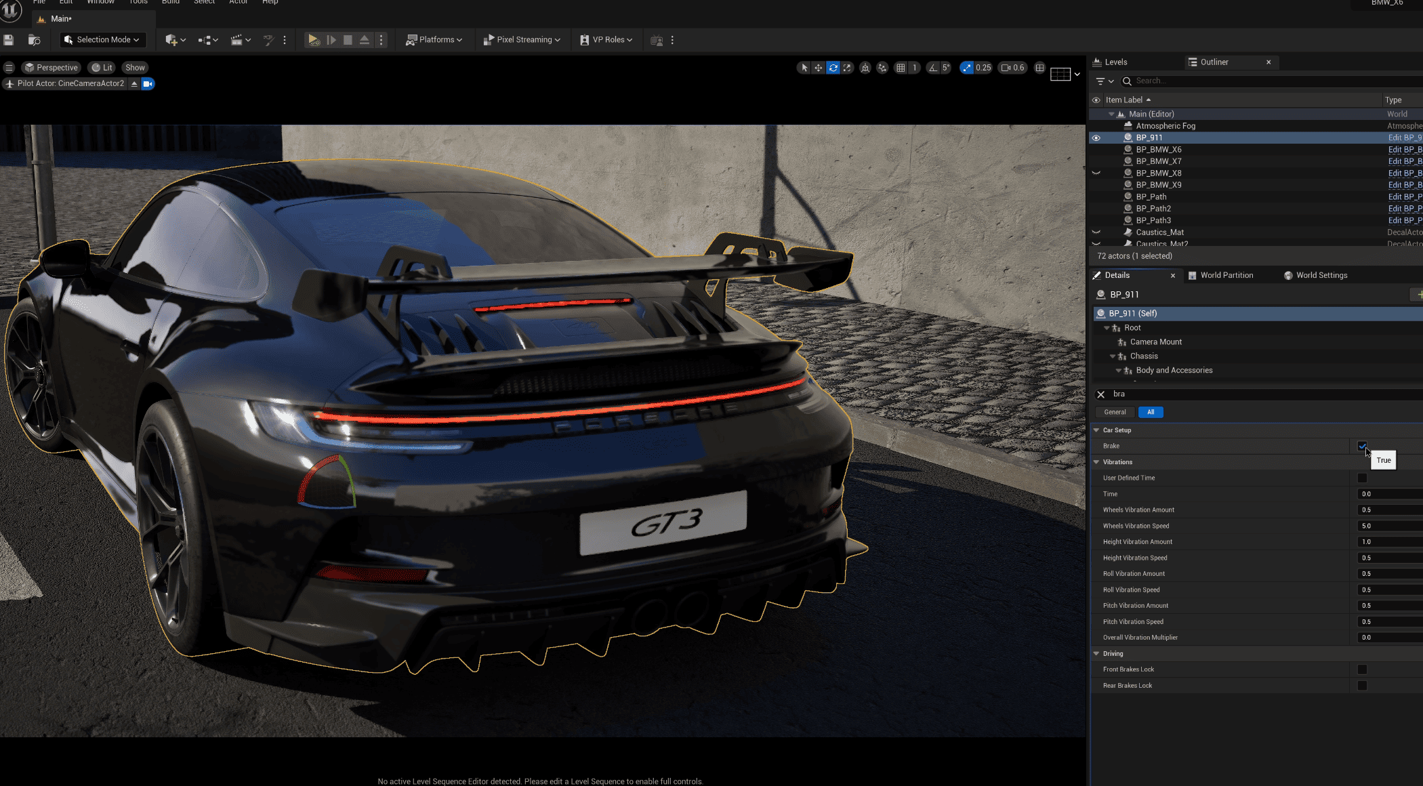Open the Cinematics clapperboard icon

tap(241, 40)
